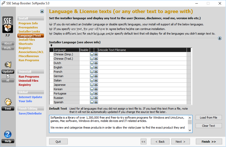Open Install Files section
Viewport: 226px width, 147px height.
pyautogui.click(x=27, y=39)
